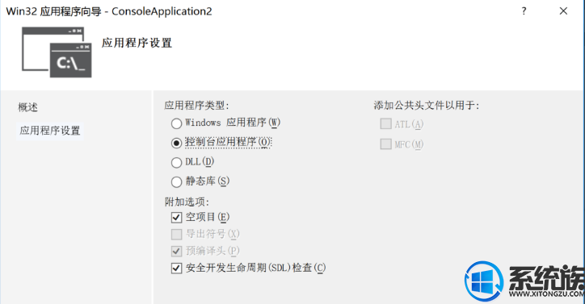The image size is (585, 304).
Task: Toggle the 预编译头 checkbox
Action: click(x=176, y=251)
